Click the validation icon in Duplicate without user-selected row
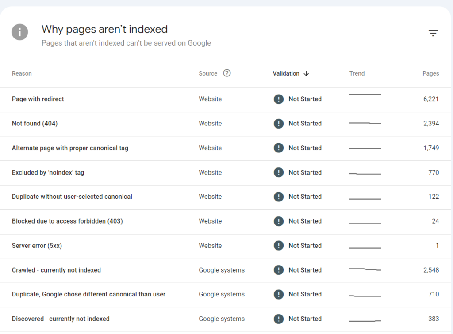Viewport: 453px width, 334px height. pyautogui.click(x=279, y=197)
